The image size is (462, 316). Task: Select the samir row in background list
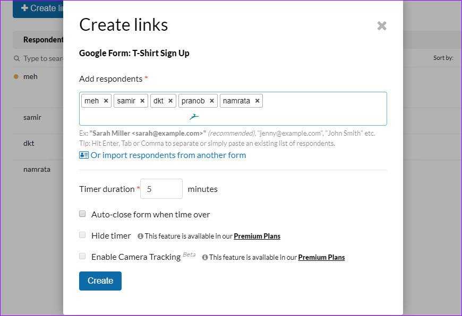(32, 117)
